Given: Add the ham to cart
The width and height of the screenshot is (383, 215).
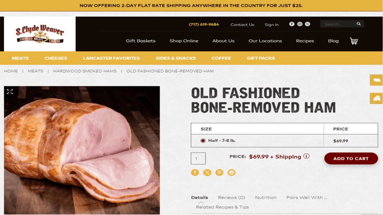Looking at the screenshot, I should coord(351,158).
